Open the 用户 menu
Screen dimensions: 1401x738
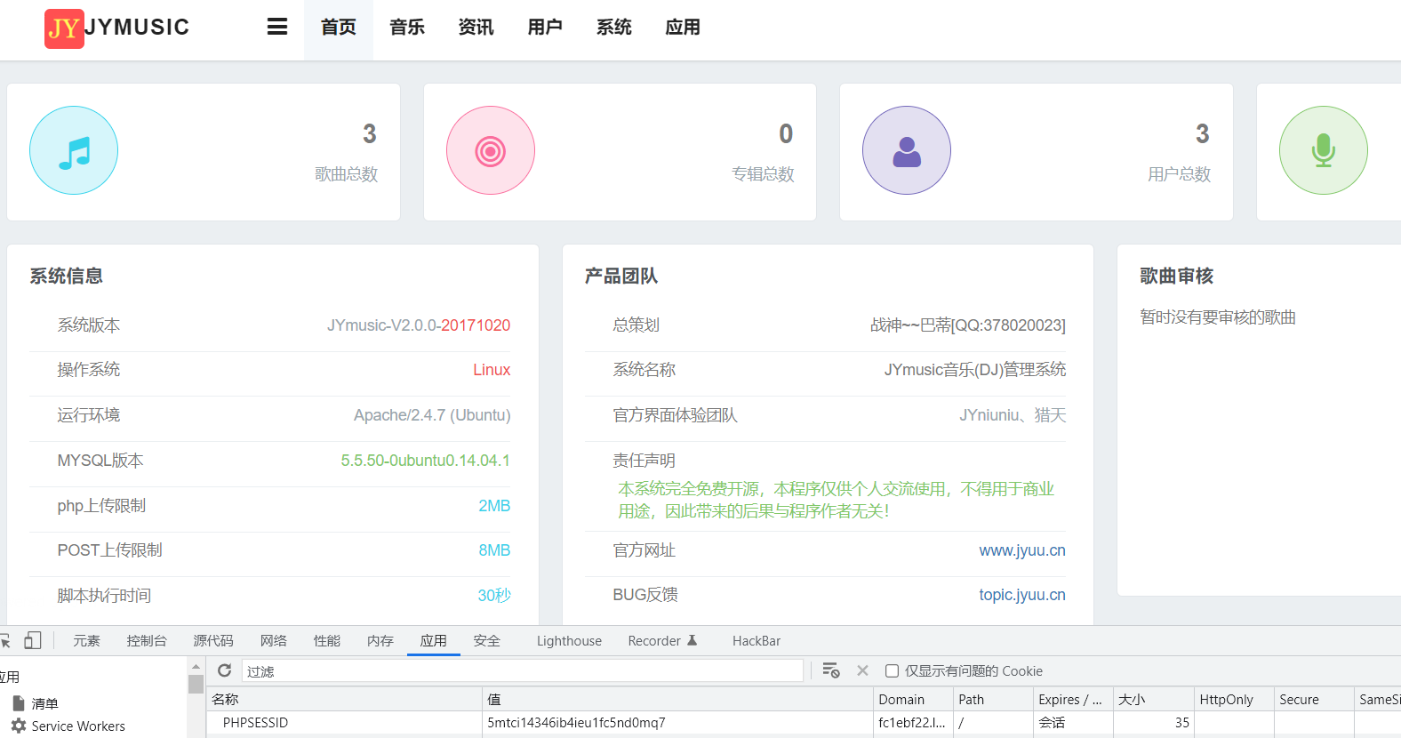545,28
